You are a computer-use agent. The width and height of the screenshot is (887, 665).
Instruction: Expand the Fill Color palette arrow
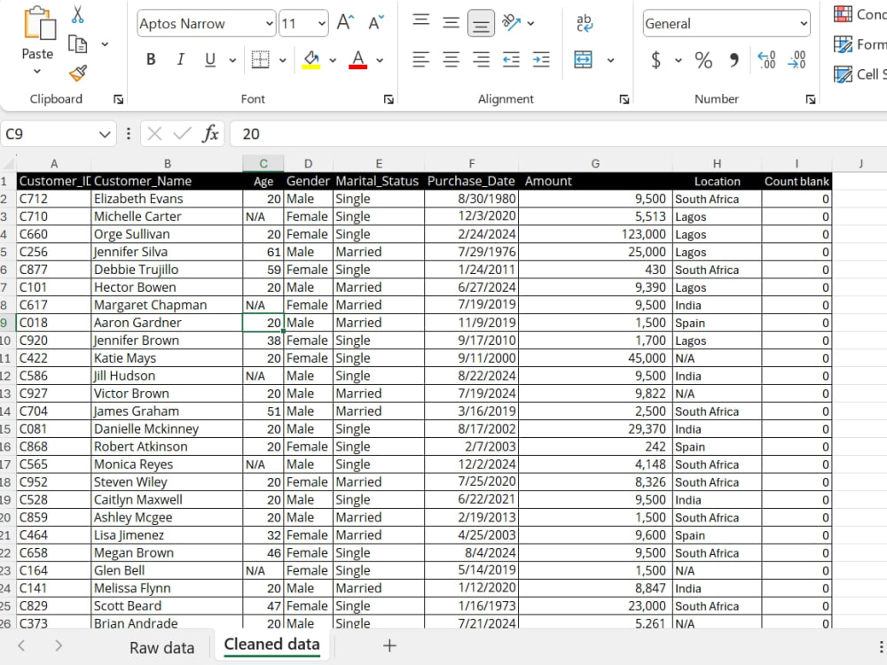click(333, 60)
